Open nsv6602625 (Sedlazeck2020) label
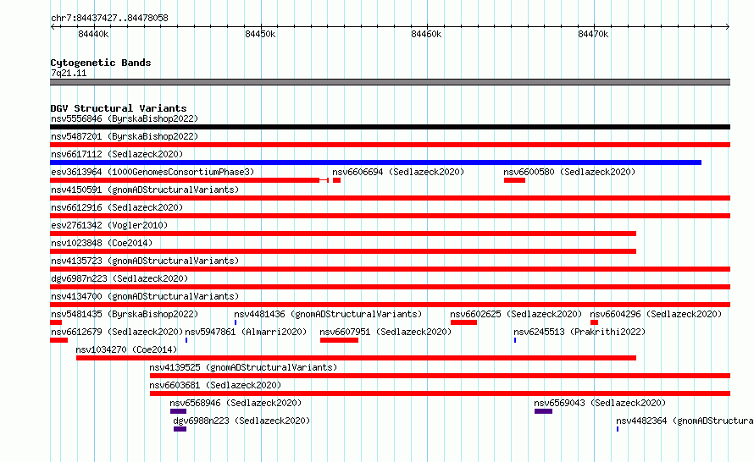This screenshot has height=462, width=754. pyautogui.click(x=516, y=314)
